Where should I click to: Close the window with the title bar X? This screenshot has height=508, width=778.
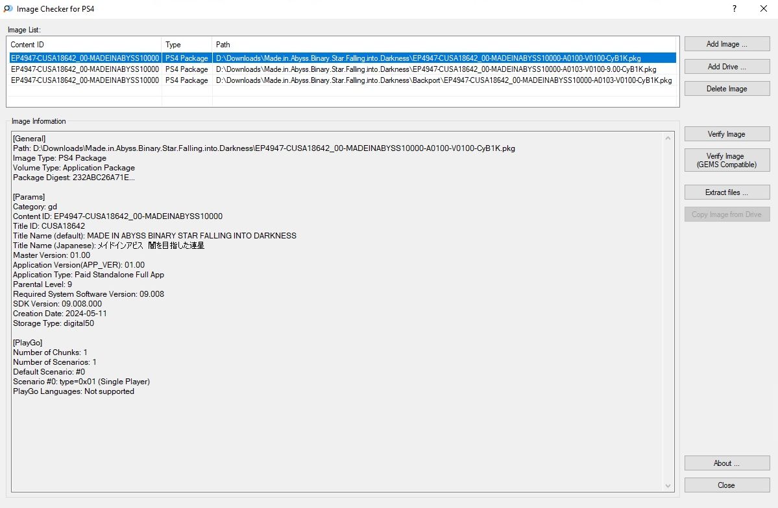pyautogui.click(x=764, y=8)
